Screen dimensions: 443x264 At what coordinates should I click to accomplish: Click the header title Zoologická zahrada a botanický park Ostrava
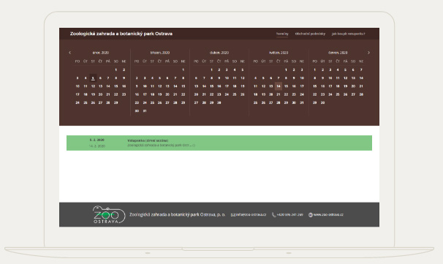point(121,34)
